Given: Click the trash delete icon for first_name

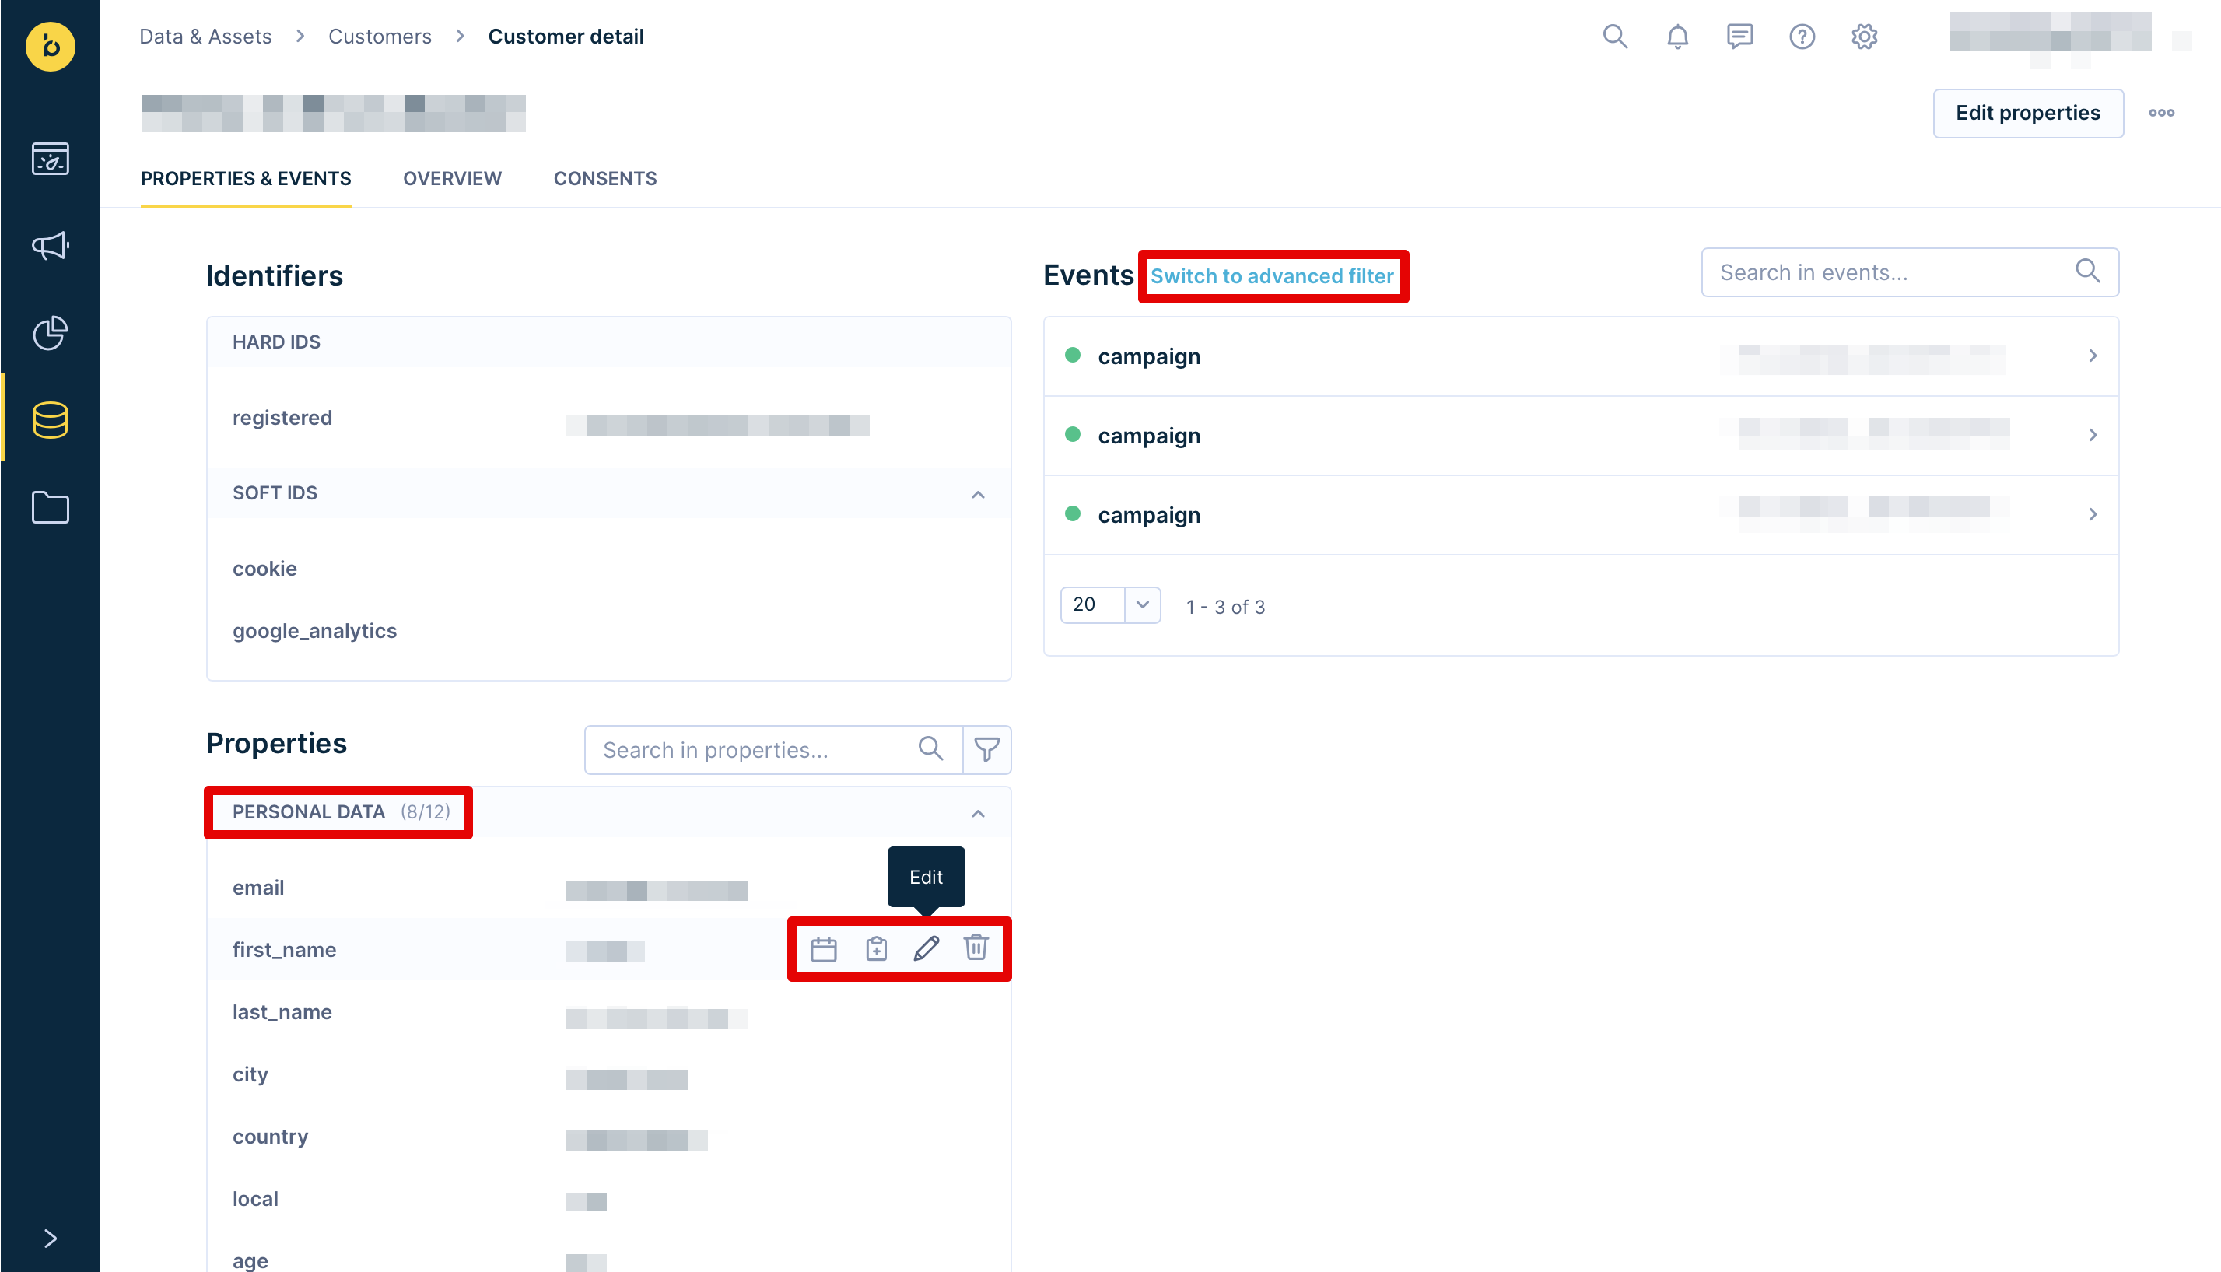Looking at the screenshot, I should [976, 948].
